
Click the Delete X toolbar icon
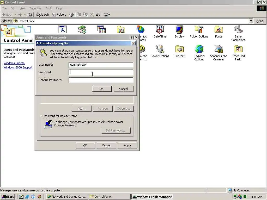click(x=92, y=15)
